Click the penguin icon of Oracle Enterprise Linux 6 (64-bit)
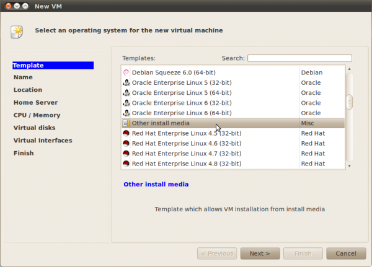The width and height of the screenshot is (372, 267). click(x=126, y=113)
